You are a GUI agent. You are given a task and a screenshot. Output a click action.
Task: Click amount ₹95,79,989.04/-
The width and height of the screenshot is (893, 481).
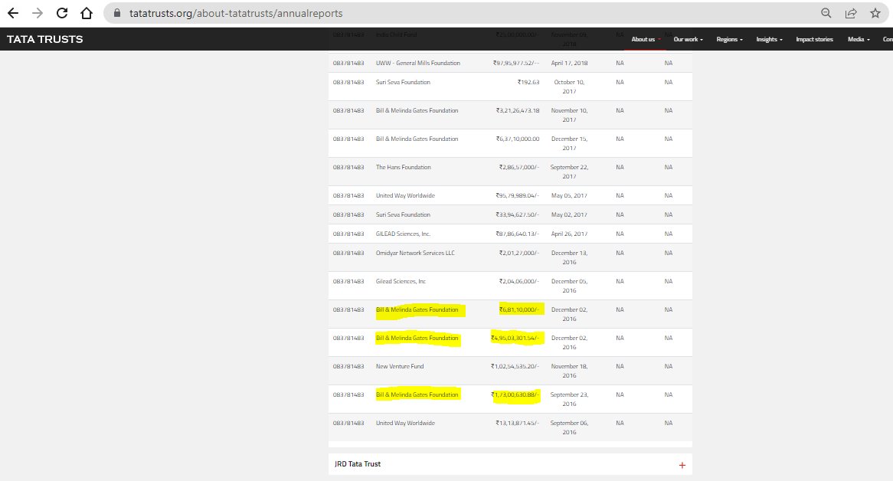click(x=517, y=196)
